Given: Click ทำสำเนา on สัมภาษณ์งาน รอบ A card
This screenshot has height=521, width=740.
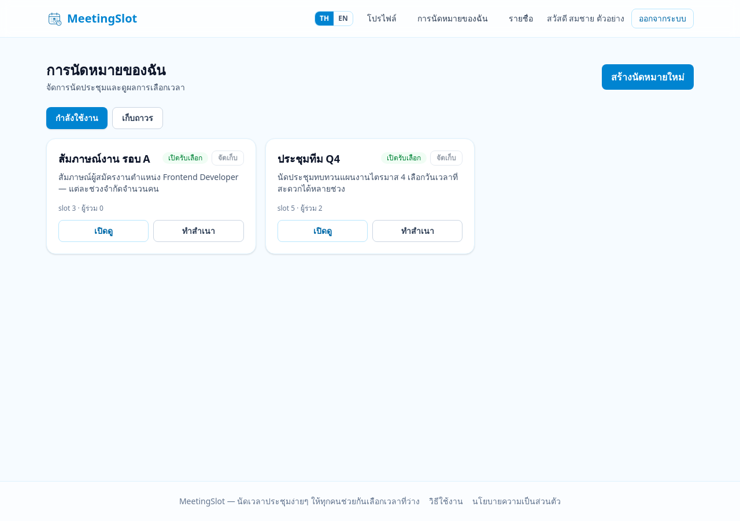Looking at the screenshot, I should click(198, 231).
